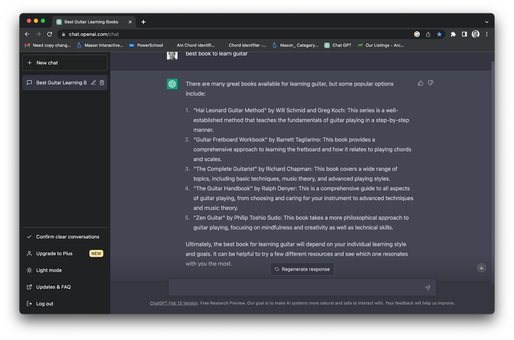Open the Extensions puzzle icon

(x=453, y=34)
